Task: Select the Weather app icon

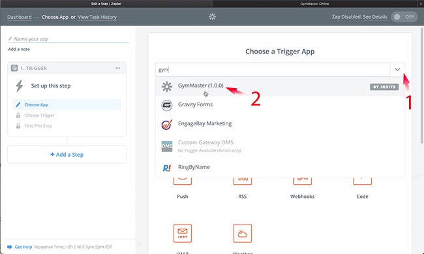Action: click(243, 233)
